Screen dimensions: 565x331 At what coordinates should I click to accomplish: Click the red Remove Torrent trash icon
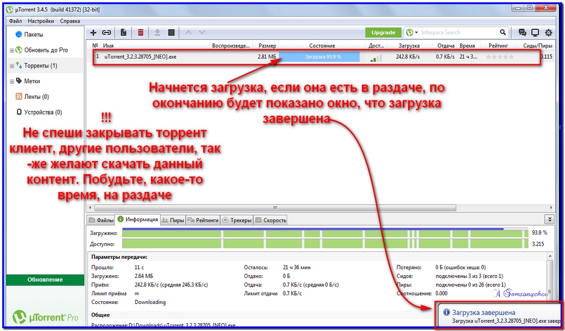tap(141, 33)
